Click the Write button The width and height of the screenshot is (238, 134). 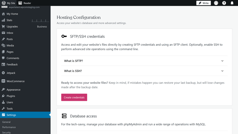pos(203,3)
